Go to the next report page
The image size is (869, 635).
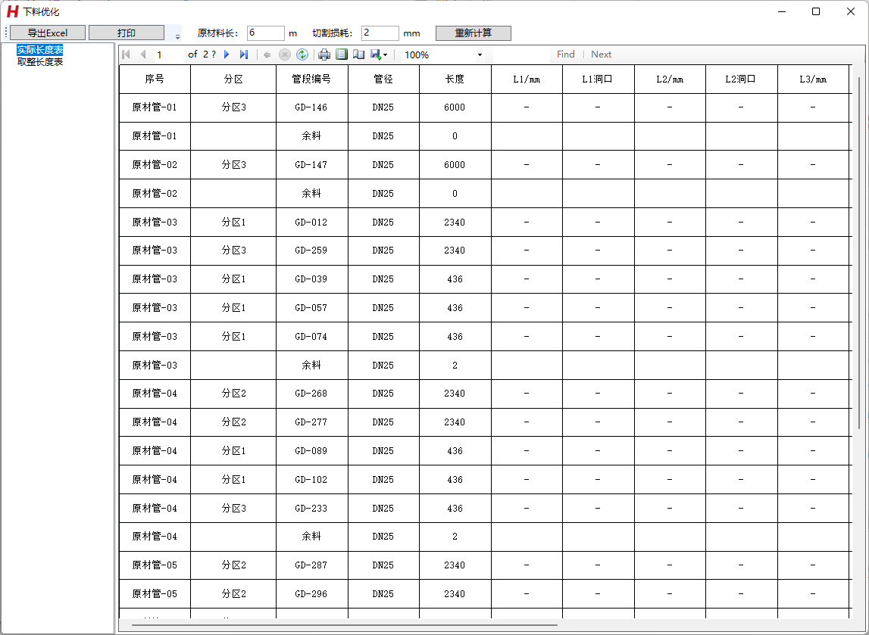pos(227,54)
